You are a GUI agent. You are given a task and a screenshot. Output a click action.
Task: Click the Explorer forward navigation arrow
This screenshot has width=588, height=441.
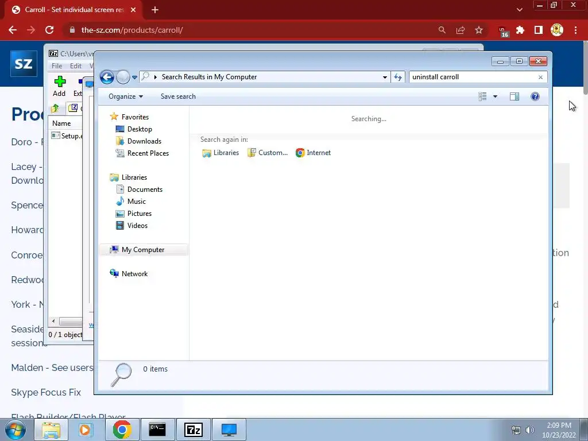coord(123,78)
